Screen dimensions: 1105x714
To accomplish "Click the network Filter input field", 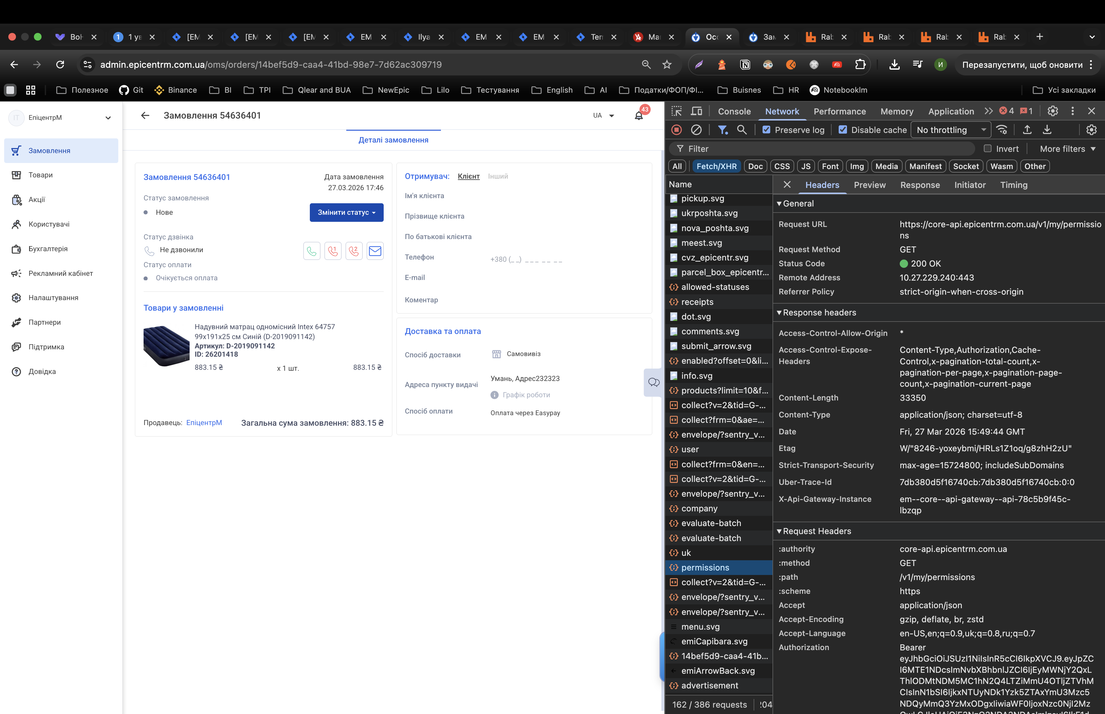I will click(x=825, y=149).
